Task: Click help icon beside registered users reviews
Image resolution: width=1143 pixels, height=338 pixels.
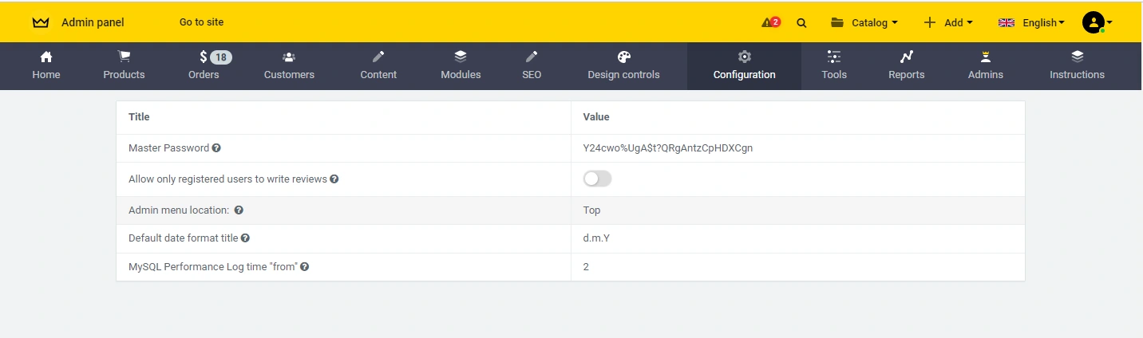Action: (334, 179)
